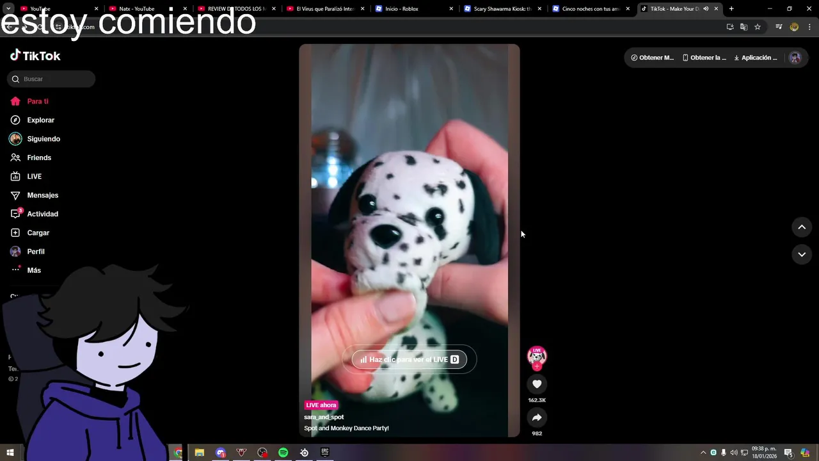Screen dimensions: 819x461
Task: Click the Cargar plus icon
Action: point(15,232)
